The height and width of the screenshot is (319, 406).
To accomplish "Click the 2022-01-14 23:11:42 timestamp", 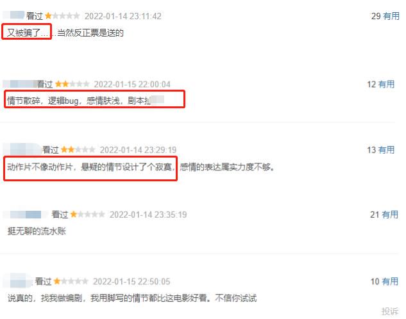I will (123, 16).
